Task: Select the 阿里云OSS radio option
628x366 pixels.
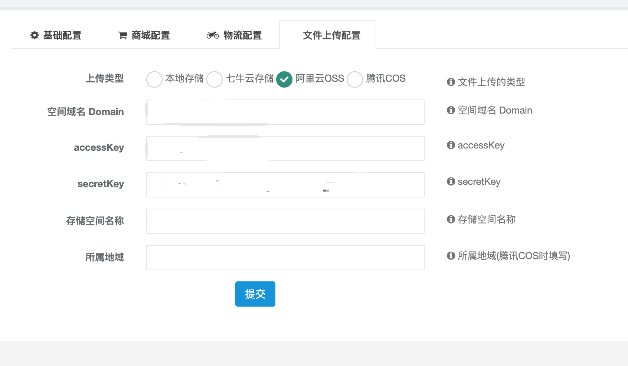Action: [284, 79]
